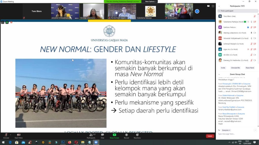Screen dimensions: 259x145
Task: Open audio options arrow next to Unmute
Action: click(x=11, y=135)
